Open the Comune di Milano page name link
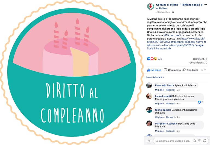The height and width of the screenshot is (145, 210). pos(179,7)
